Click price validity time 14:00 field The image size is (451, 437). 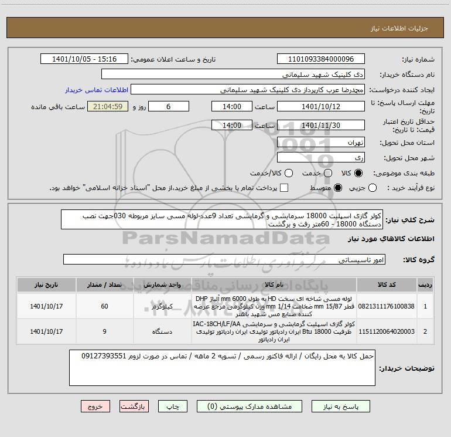(x=232, y=125)
